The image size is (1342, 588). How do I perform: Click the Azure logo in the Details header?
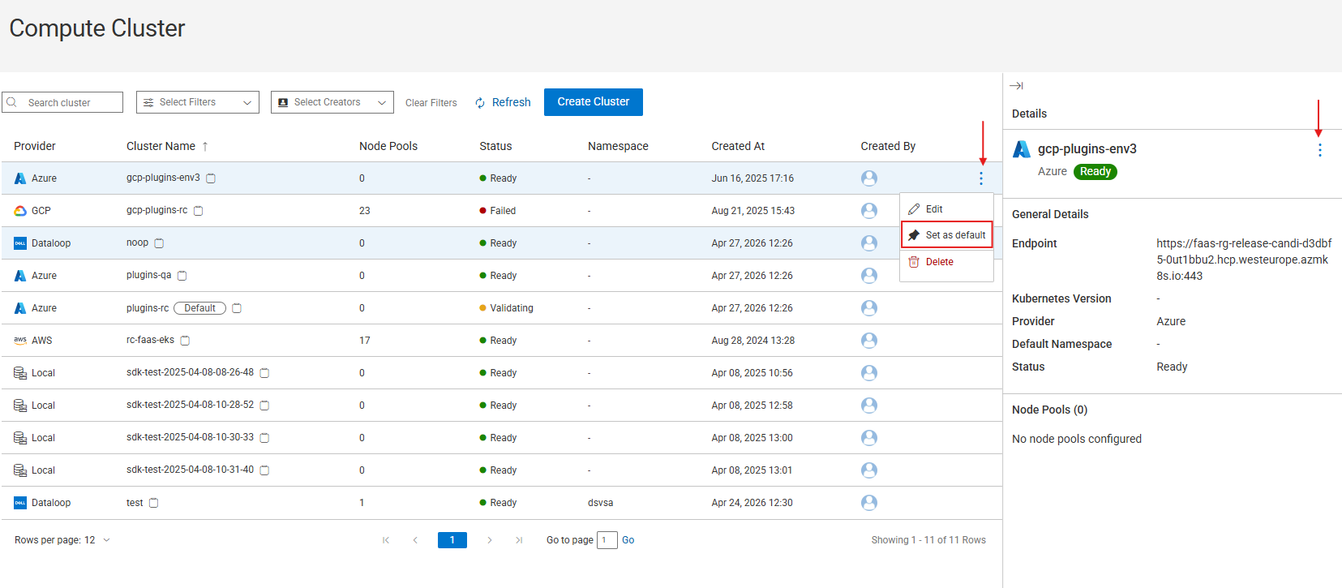[1022, 149]
